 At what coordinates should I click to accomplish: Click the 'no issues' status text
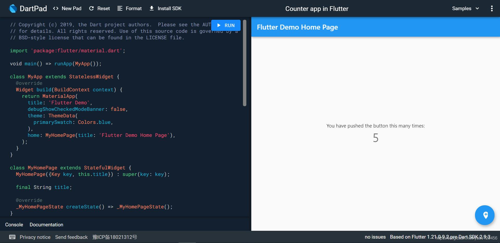click(x=375, y=237)
